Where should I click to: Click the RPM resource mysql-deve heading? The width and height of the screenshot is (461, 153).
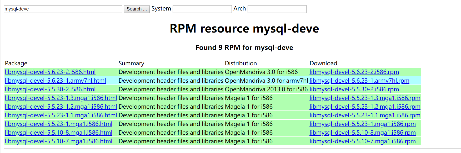[244, 28]
